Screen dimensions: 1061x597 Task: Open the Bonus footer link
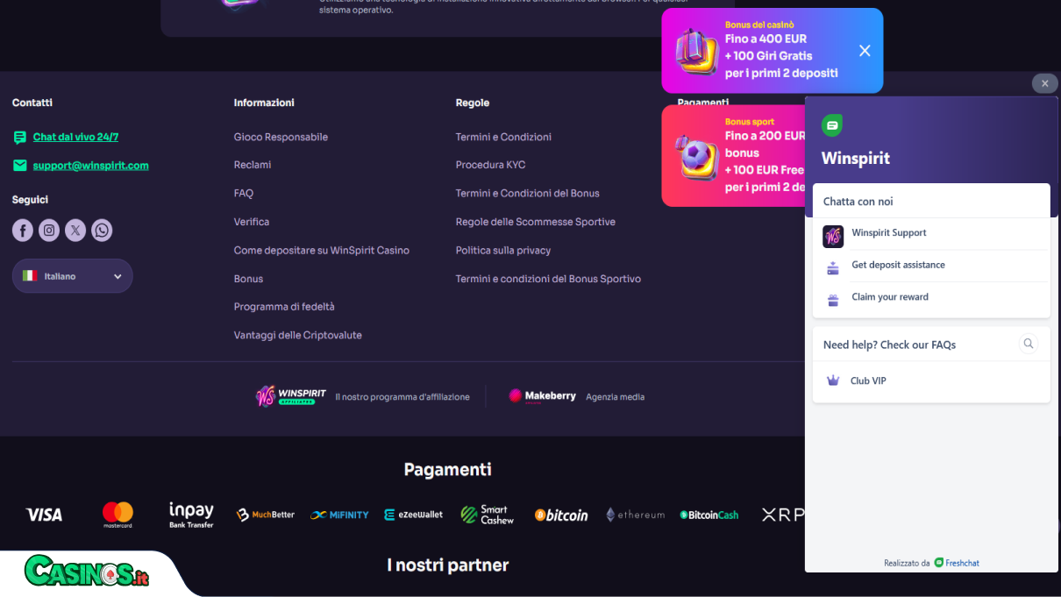point(248,279)
